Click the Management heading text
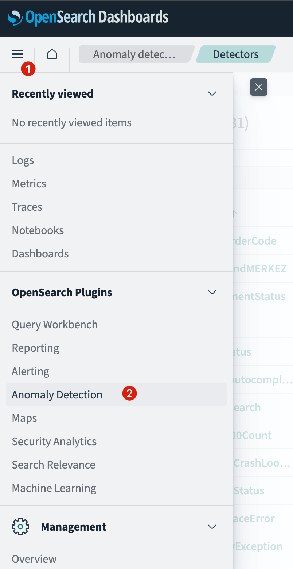293x569 pixels. (x=74, y=527)
